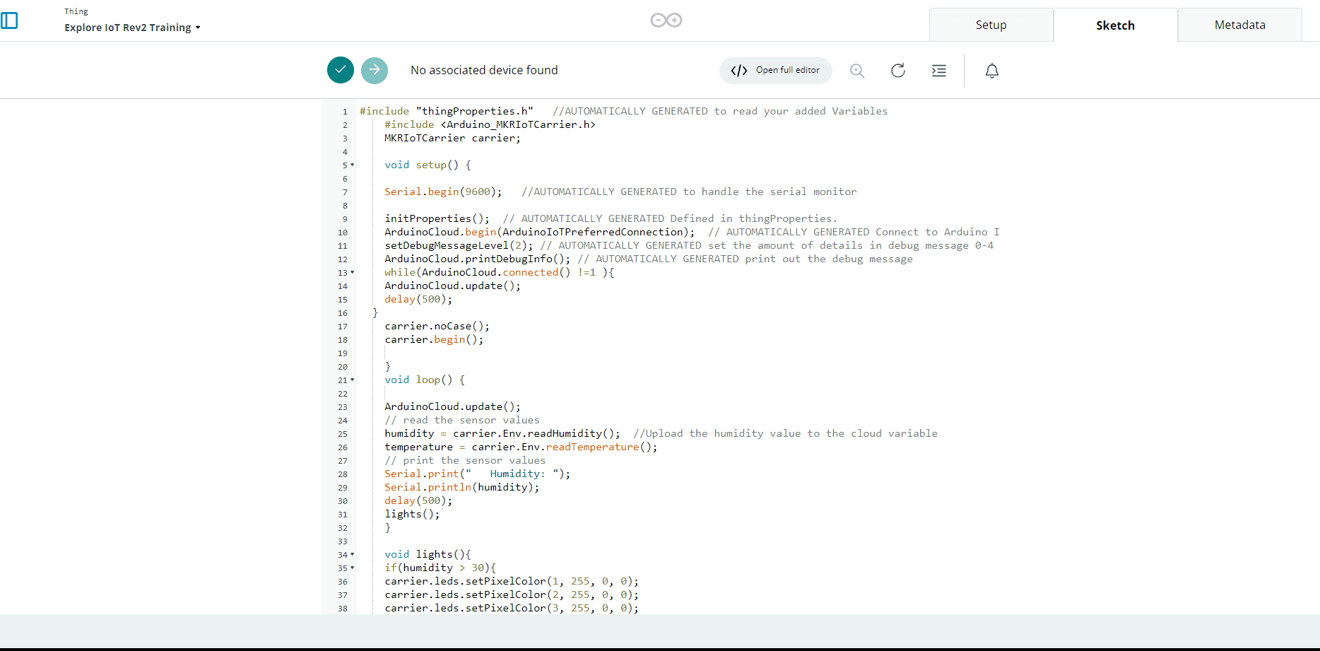Verify the sketch with the checkmark button
Screen dimensions: 1320x651
click(341, 70)
